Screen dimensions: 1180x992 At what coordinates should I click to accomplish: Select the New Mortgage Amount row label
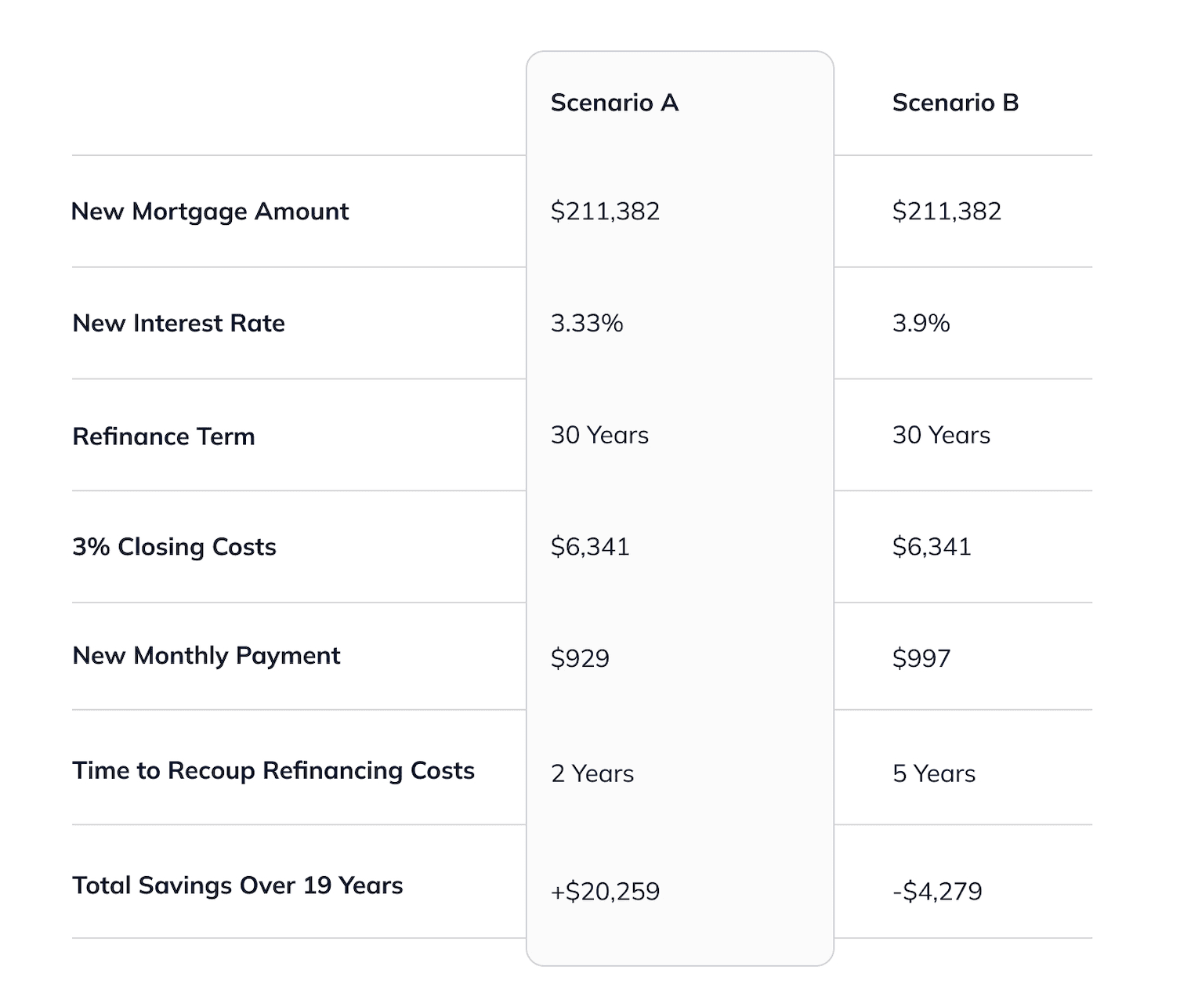[210, 212]
